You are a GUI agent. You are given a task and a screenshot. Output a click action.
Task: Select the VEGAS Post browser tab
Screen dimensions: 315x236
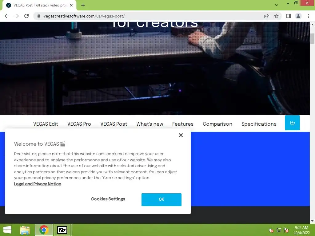click(x=39, y=6)
